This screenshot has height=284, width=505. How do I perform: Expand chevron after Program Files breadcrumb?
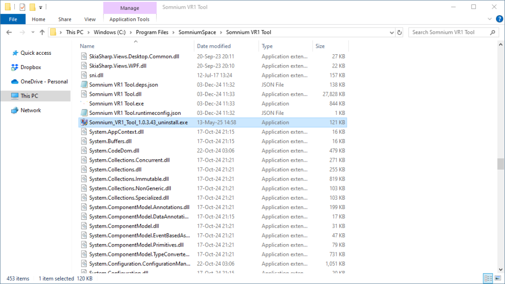point(173,32)
